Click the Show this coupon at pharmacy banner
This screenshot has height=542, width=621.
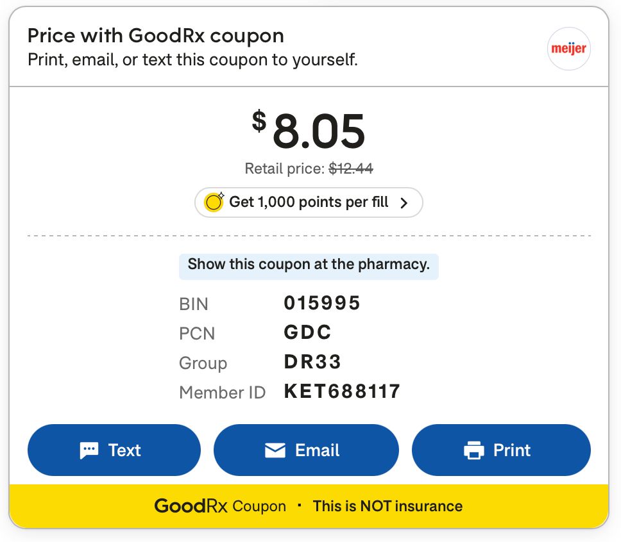[x=309, y=267]
